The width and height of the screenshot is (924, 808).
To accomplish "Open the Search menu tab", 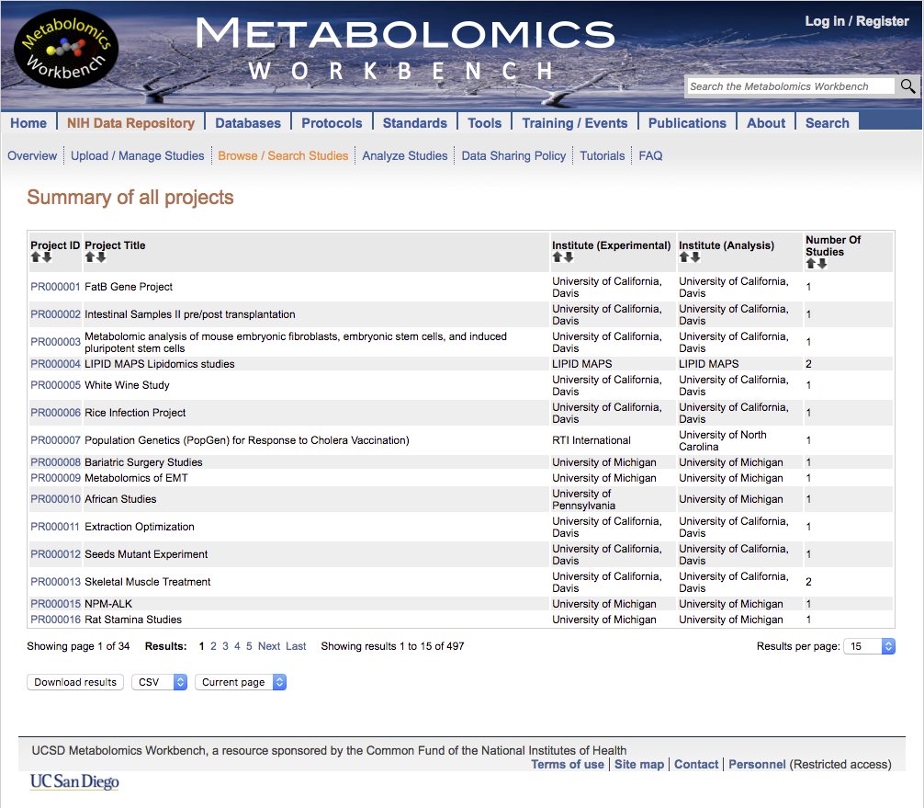I will pos(828,122).
